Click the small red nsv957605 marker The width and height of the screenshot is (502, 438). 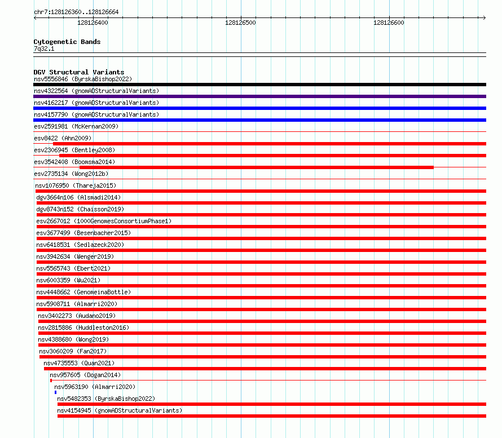(x=51, y=381)
